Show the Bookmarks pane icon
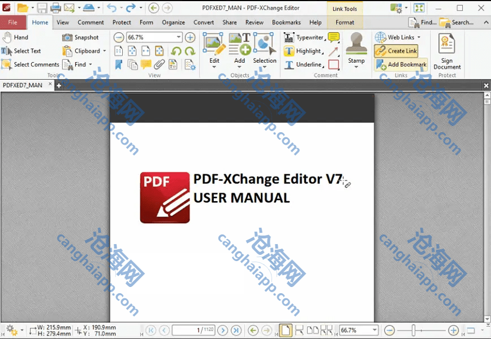491x339 pixels. [118, 65]
